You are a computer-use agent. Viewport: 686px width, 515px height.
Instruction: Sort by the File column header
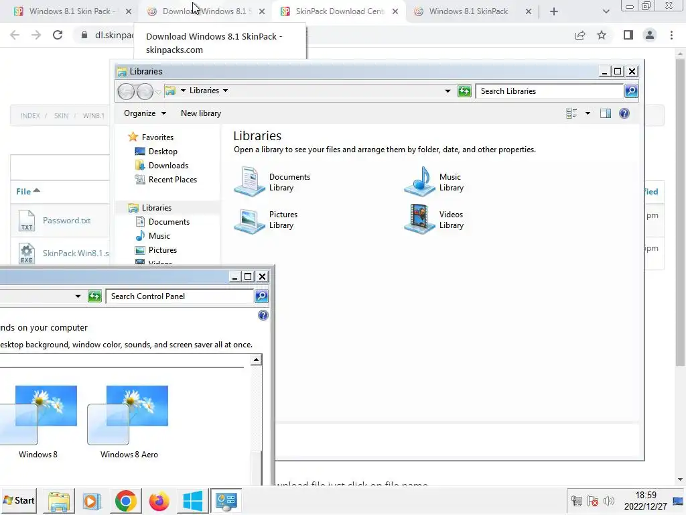27,191
